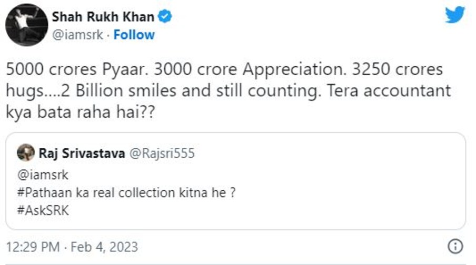Click the @Rajsri555 handle

pos(162,154)
